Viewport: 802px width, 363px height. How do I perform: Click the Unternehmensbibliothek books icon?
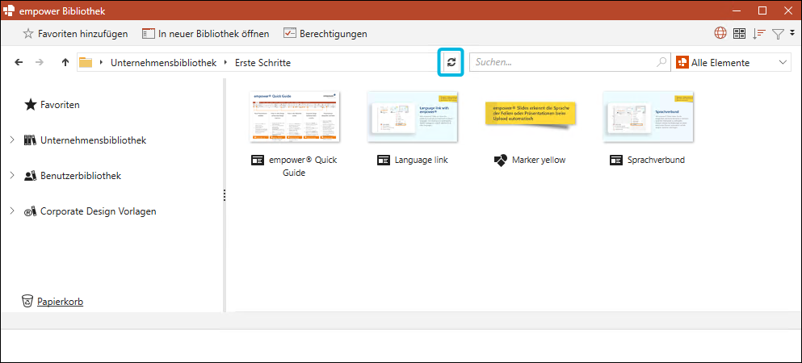coord(30,140)
